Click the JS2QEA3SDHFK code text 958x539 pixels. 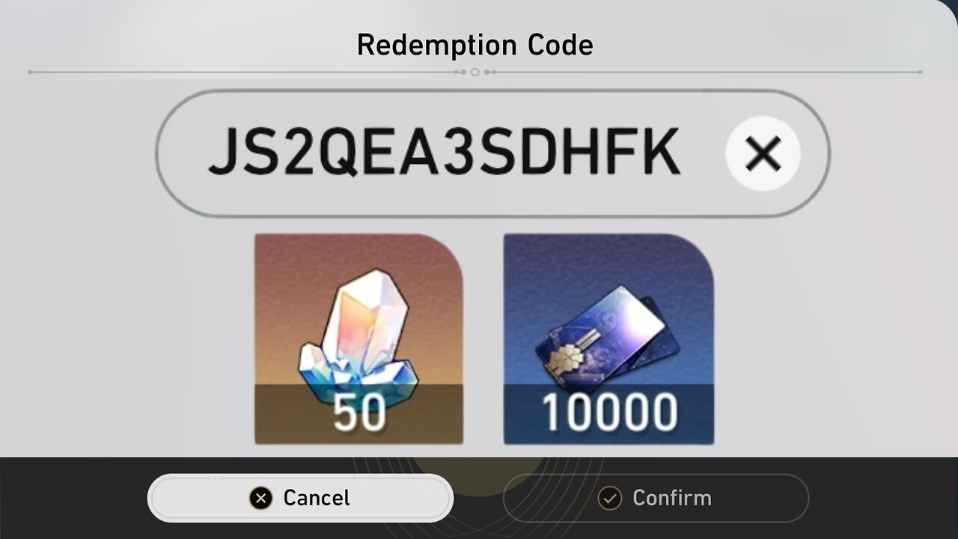click(444, 153)
